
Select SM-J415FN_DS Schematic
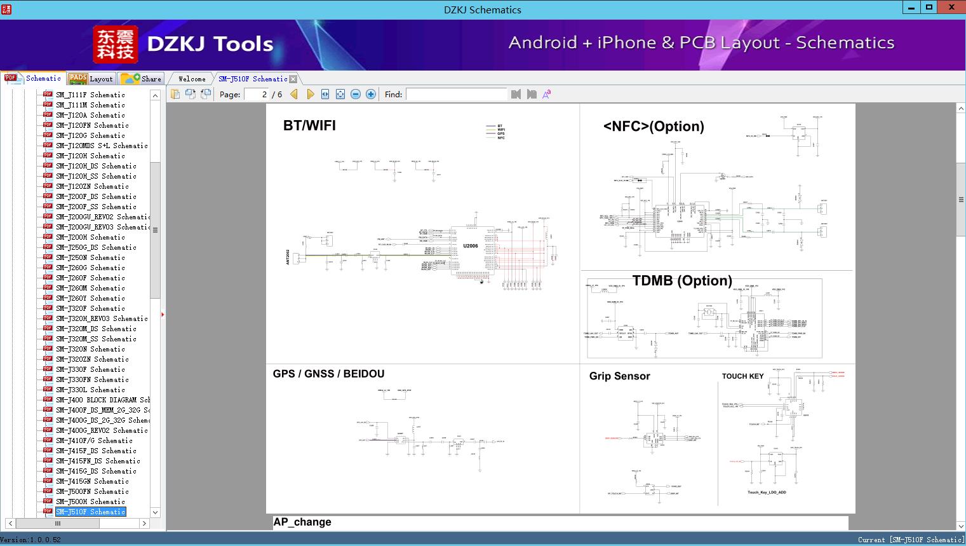[98, 461]
